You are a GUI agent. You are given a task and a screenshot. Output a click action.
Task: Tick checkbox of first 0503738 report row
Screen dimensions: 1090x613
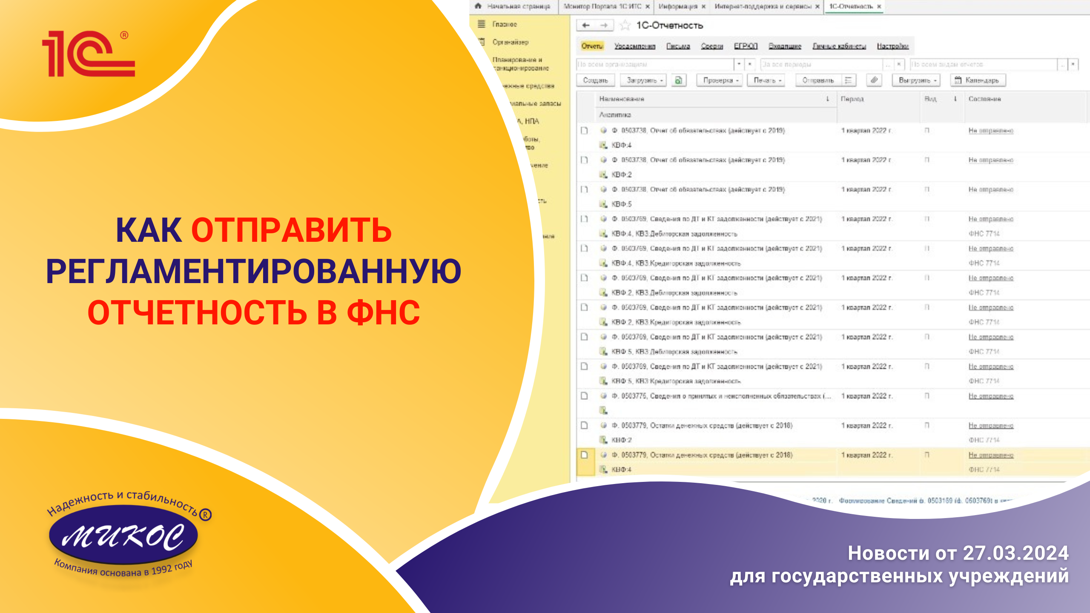tap(584, 131)
